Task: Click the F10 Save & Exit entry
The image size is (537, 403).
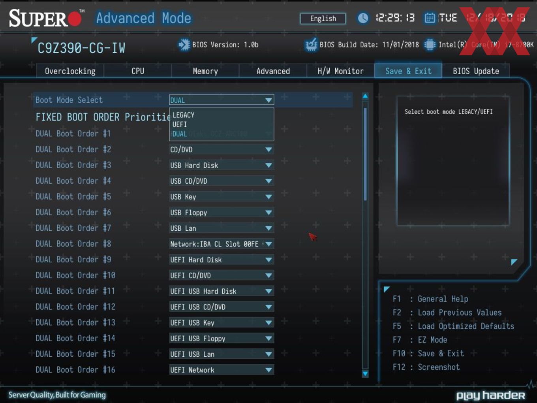Action: tap(428, 354)
